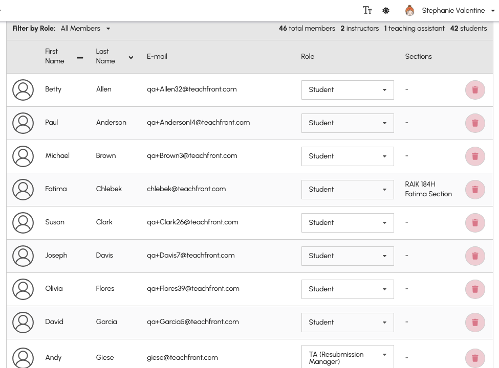
Task: Toggle Last Name sort chevron
Action: [x=131, y=58]
